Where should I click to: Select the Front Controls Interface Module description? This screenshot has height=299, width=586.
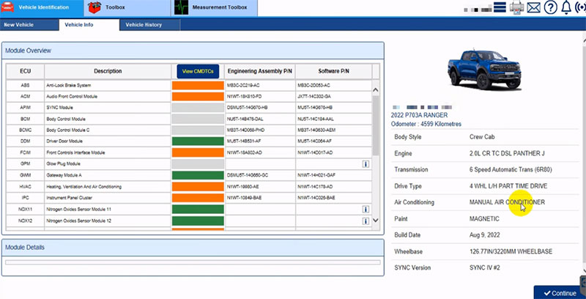(75, 152)
